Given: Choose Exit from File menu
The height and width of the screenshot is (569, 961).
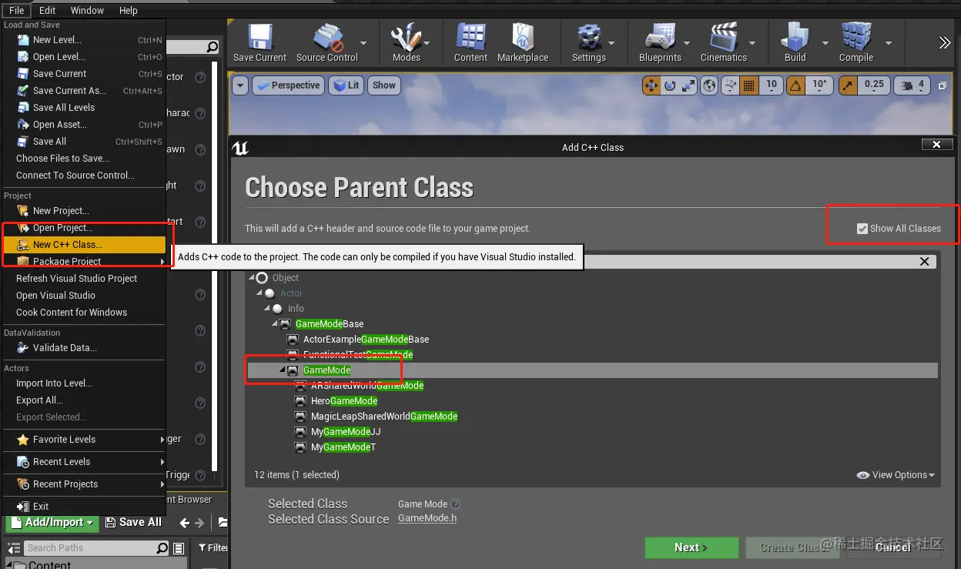Looking at the screenshot, I should (x=84, y=507).
